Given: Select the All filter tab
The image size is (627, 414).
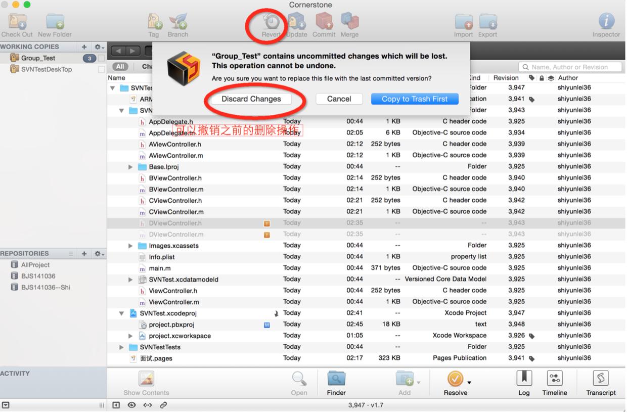Looking at the screenshot, I should pyautogui.click(x=120, y=66).
